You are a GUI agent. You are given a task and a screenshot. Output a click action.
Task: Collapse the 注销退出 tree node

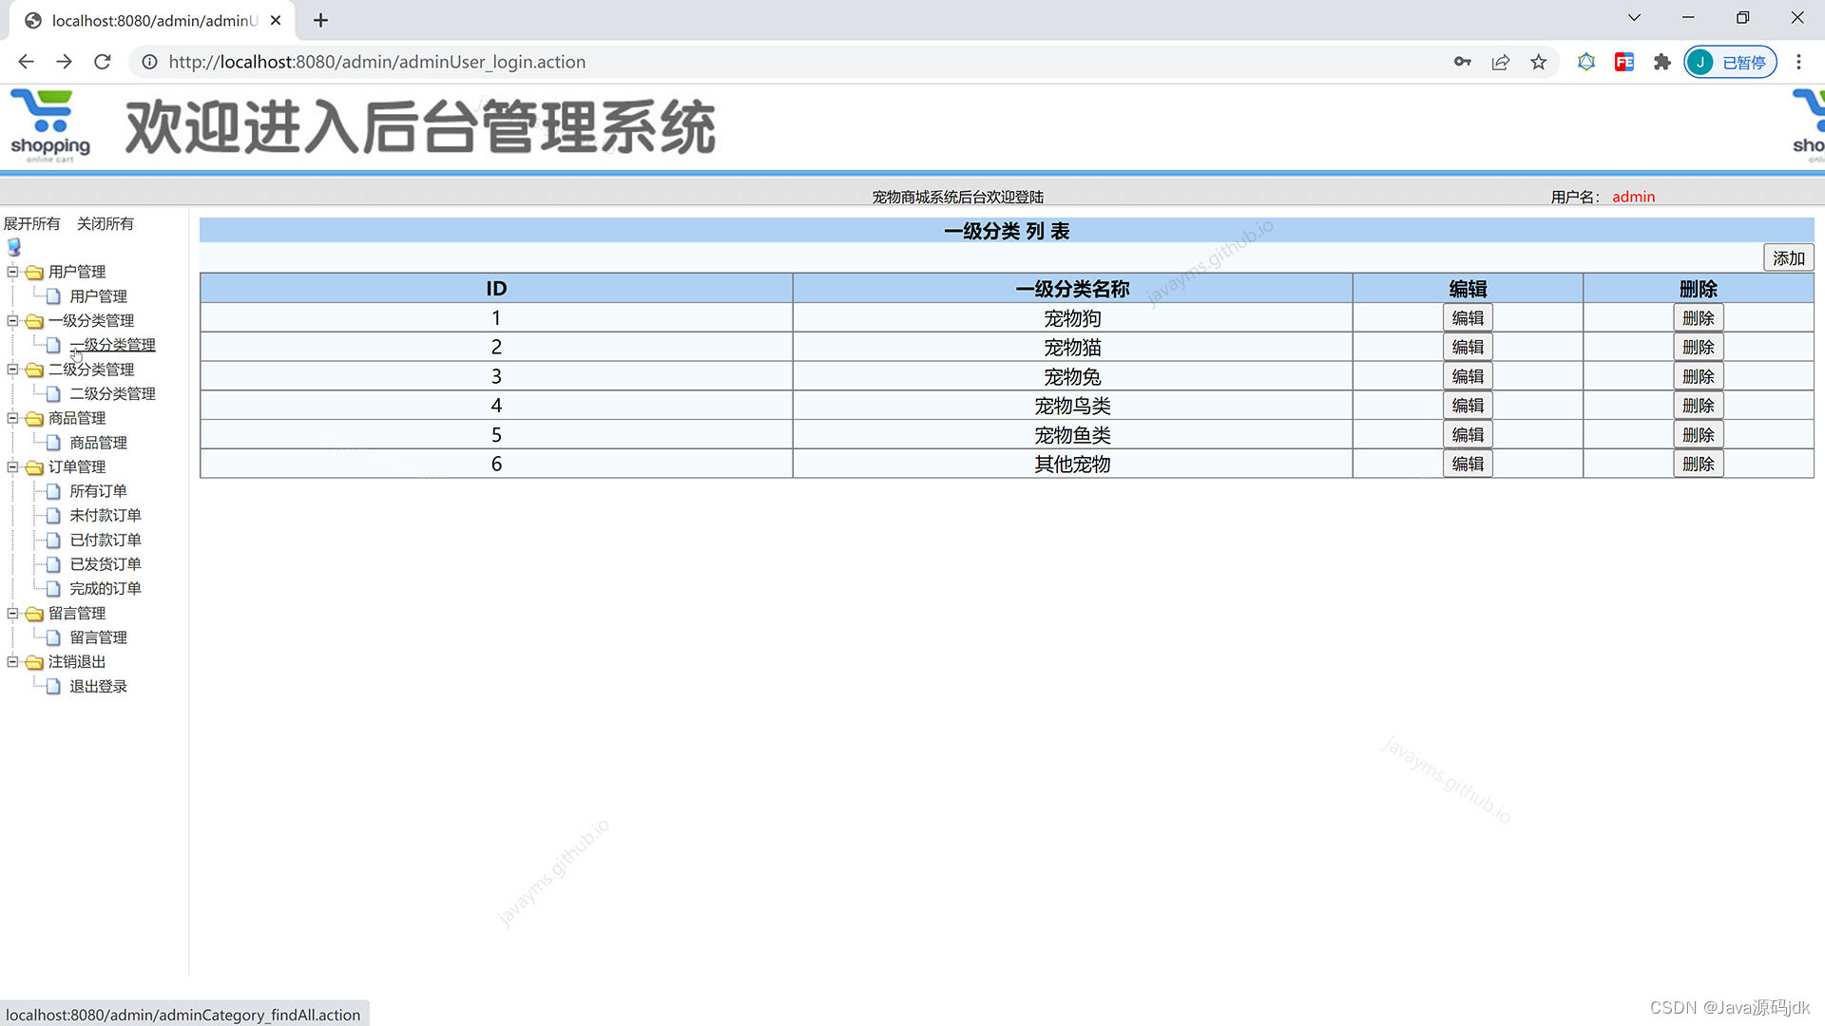point(13,661)
